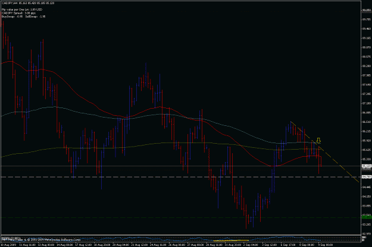This screenshot has height=247, width=372.
Task: Click the 84.780 price label on the scale
Action: 367,177
